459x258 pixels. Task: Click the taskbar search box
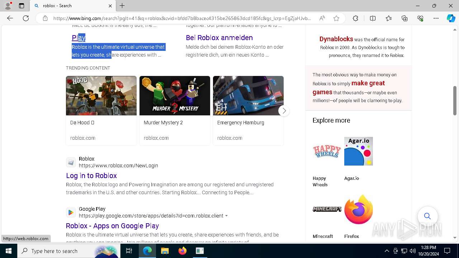click(x=69, y=251)
